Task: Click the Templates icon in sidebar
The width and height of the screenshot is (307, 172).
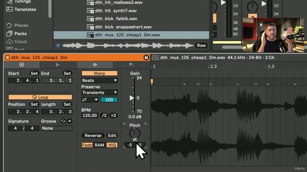Action: 10,9
